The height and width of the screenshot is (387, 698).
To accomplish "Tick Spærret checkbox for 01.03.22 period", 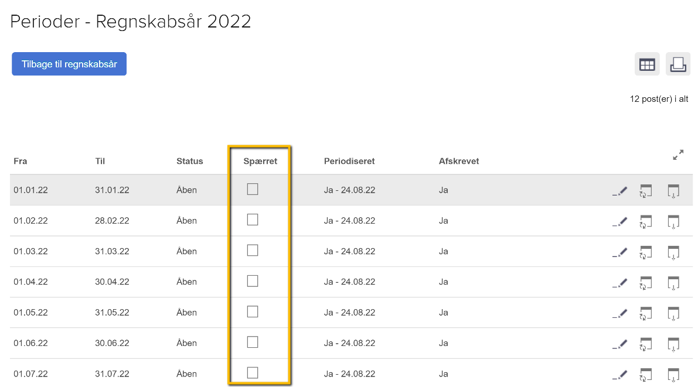I will 253,251.
